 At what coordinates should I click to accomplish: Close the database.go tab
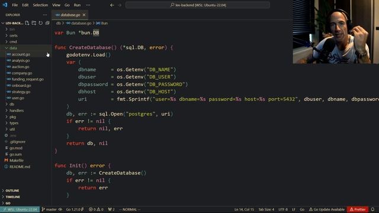[84, 15]
